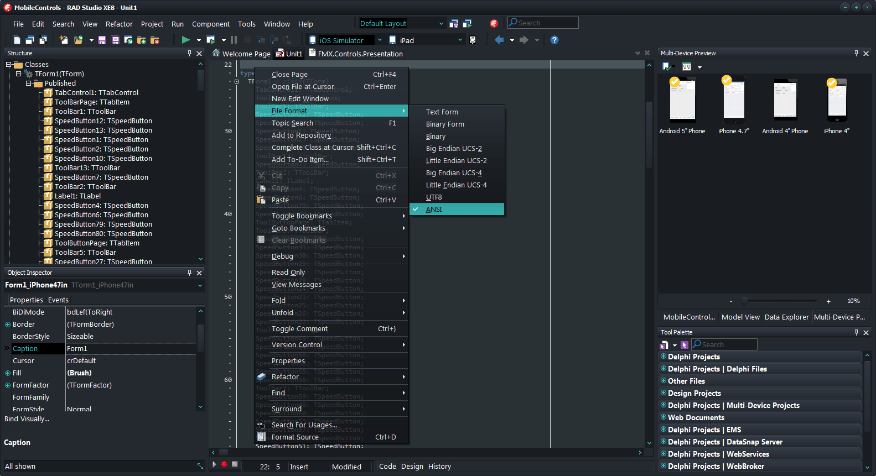This screenshot has width=876, height=476.
Task: Click the Run Without Debugging icon
Action: pyautogui.click(x=211, y=40)
